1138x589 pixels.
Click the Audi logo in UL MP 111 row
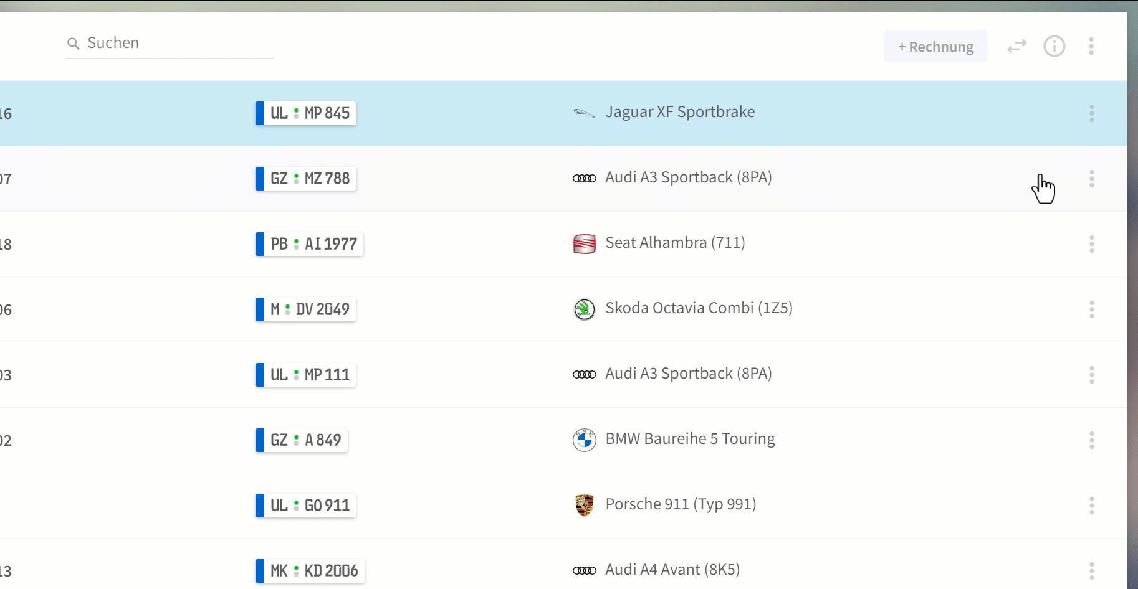585,375
